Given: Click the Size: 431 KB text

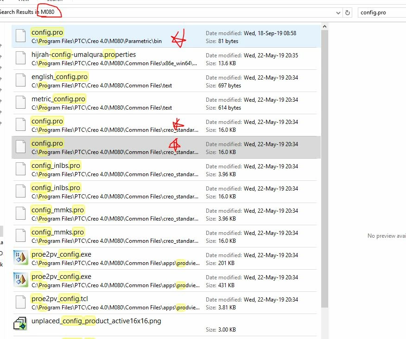Looking at the screenshot, I should click(x=220, y=285).
